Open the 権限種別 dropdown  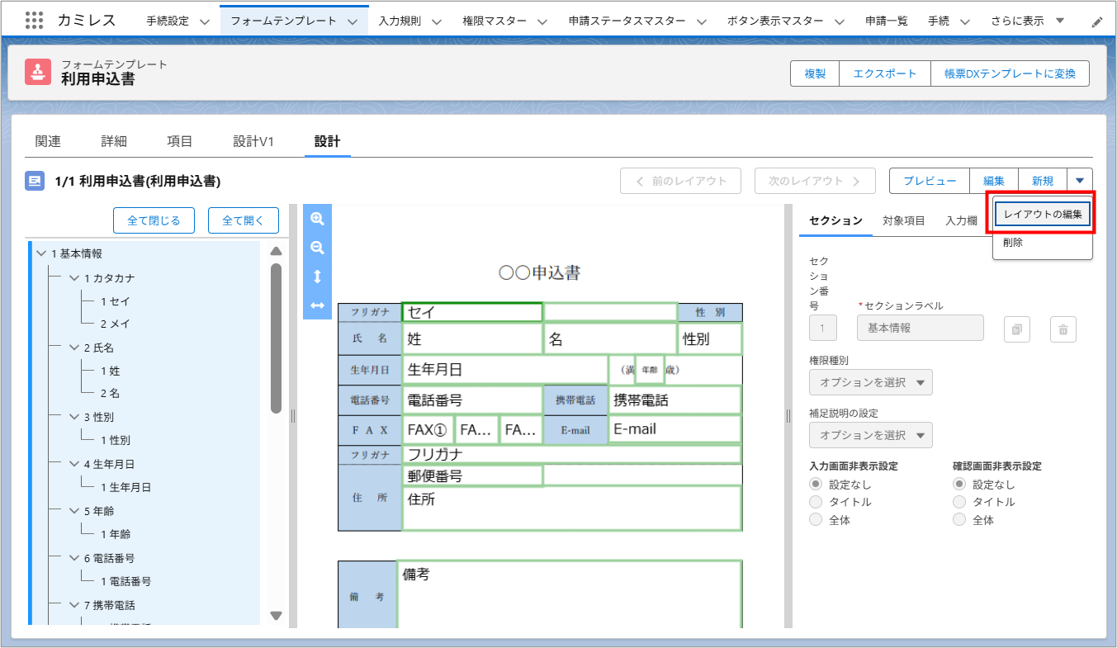871,382
